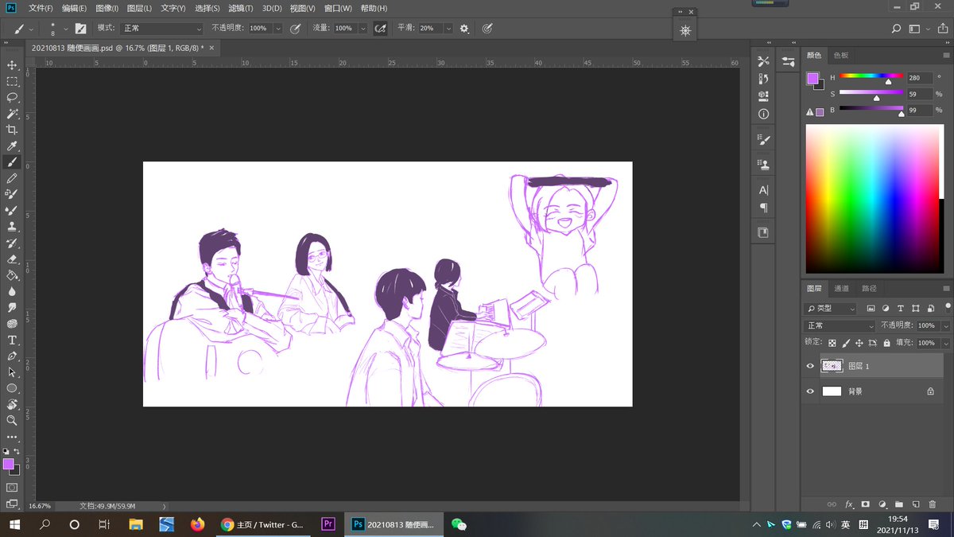Click the foreground color swatch in toolbox
Image resolution: width=954 pixels, height=537 pixels.
click(8, 464)
